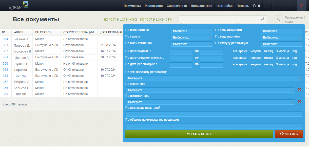Click the red power logout icon
The width and height of the screenshot is (309, 147).
click(301, 6)
